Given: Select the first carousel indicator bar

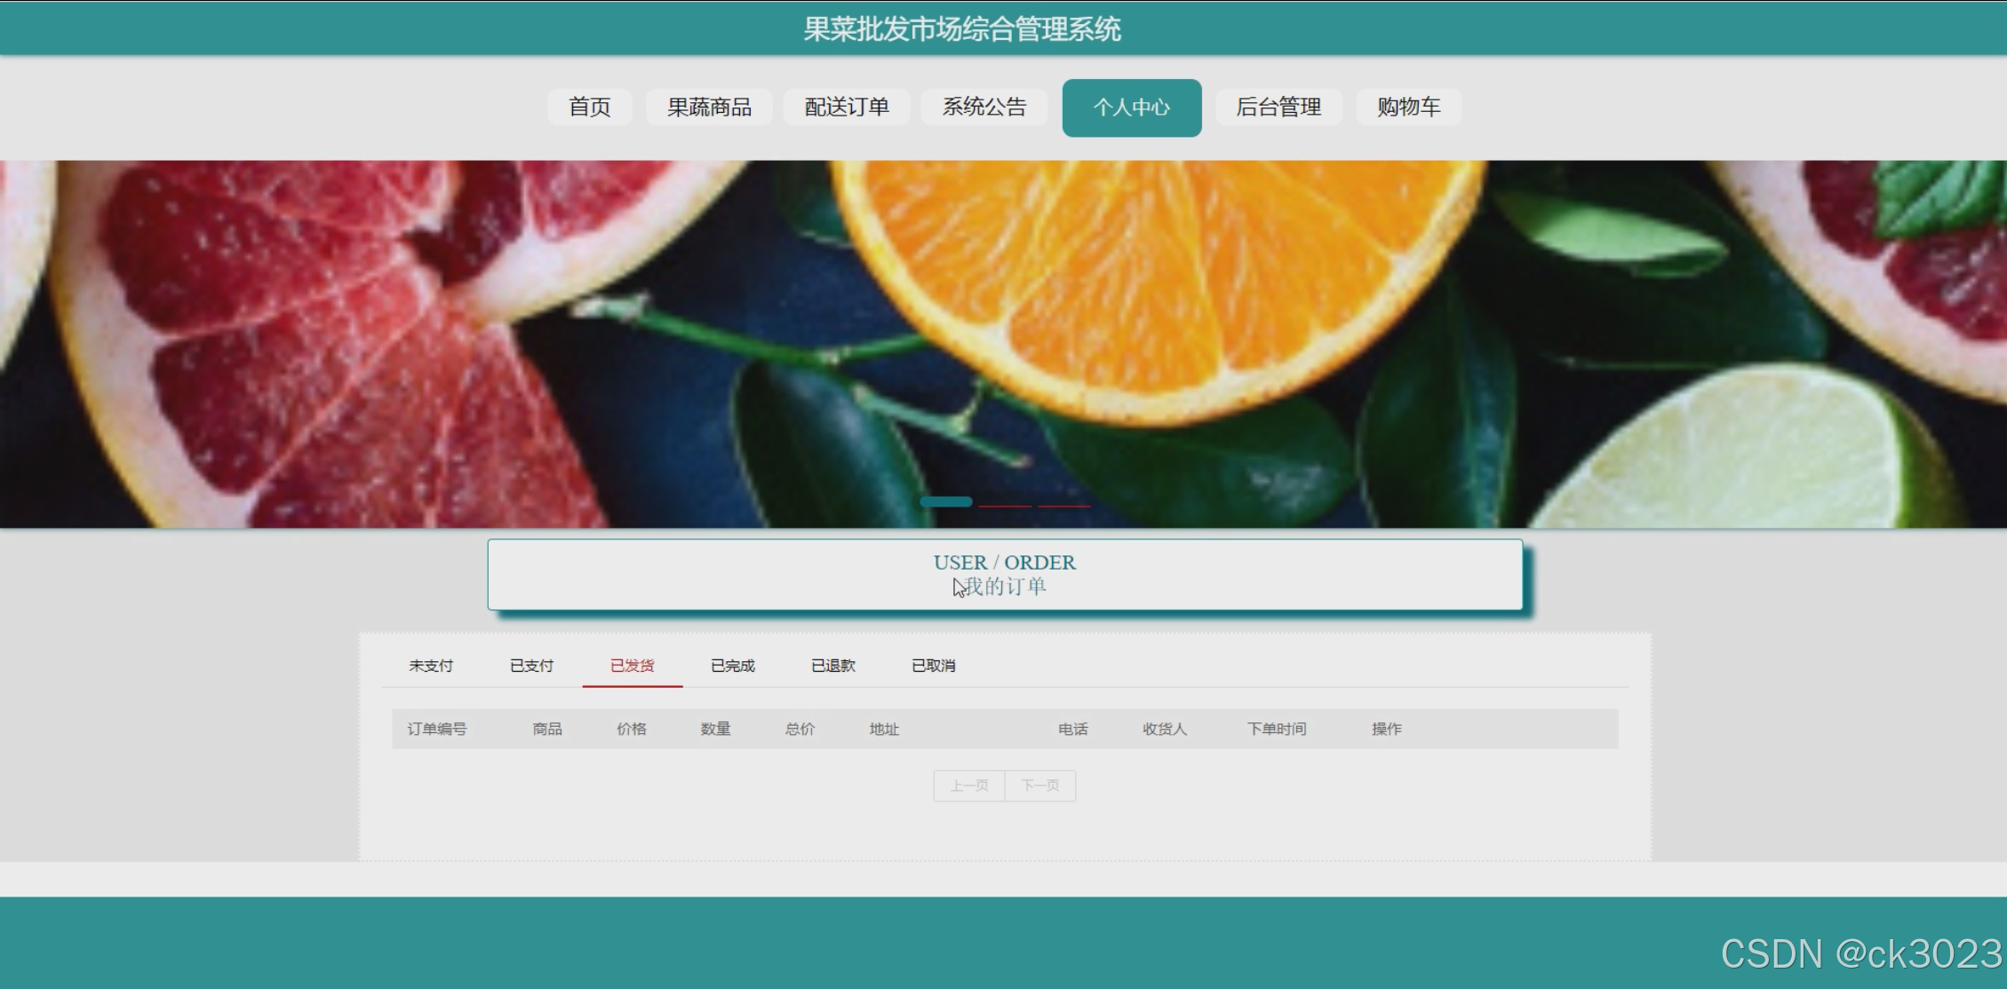Looking at the screenshot, I should 945,503.
